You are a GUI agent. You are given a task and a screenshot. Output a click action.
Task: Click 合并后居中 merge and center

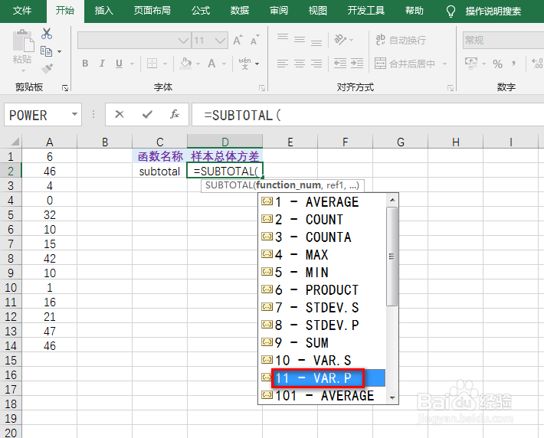point(405,64)
